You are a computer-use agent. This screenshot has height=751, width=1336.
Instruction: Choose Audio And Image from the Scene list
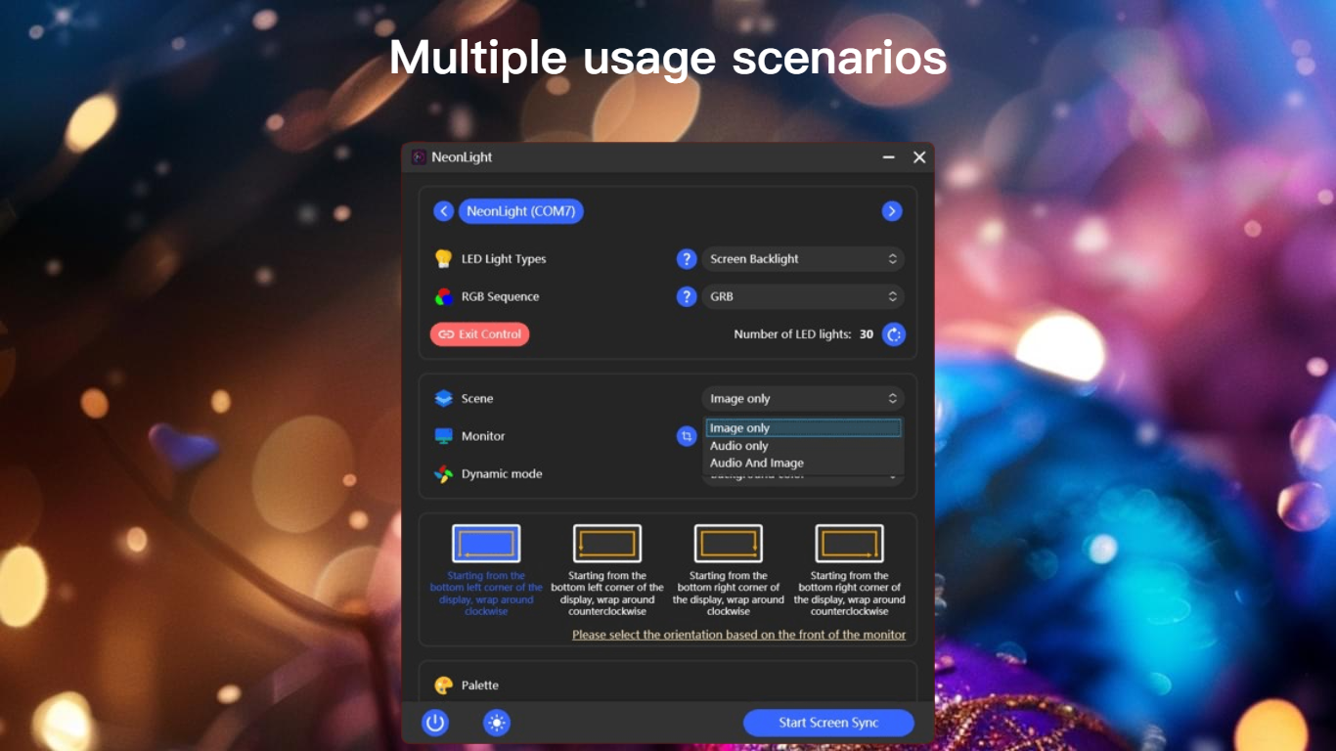pos(755,463)
